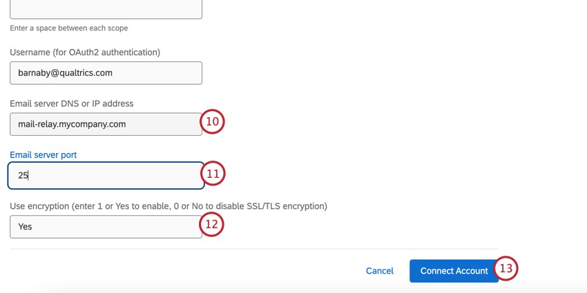Click the mail-relay.mycompany.com server address field
The image size is (587, 293).
tap(106, 124)
